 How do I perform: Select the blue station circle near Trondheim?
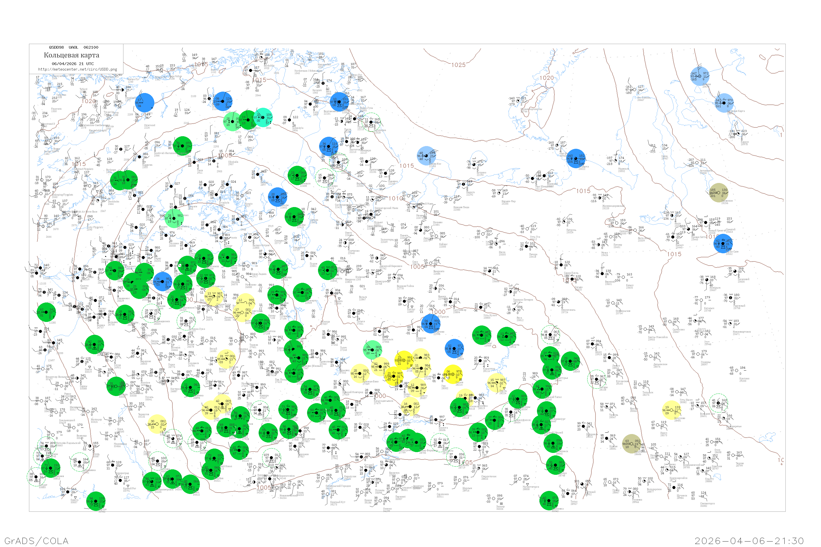(x=144, y=102)
